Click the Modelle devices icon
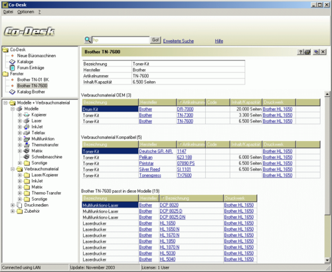Image resolution: width=332 pixels, height=272 pixels. pyautogui.click(x=19, y=108)
